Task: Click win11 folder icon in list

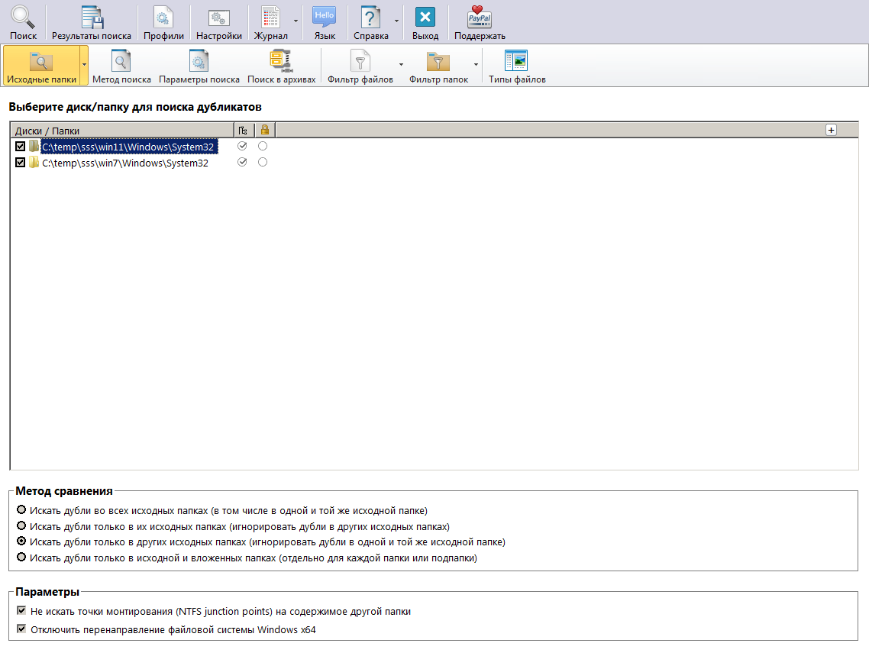Action: coord(34,147)
